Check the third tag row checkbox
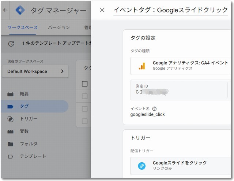Screen dimensions: 234x181 (85, 121)
